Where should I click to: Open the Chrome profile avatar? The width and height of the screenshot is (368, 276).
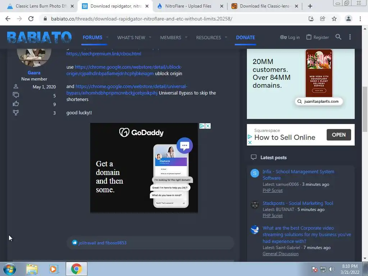[349, 19]
